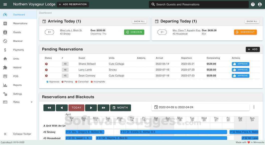Image resolution: width=265 pixels, height=145 pixels.
Task: Click the pending status icon for Shane Stillwell
Action: click(x=46, y=63)
